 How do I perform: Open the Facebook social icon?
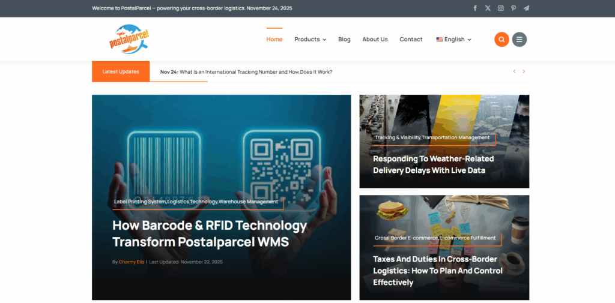point(475,8)
